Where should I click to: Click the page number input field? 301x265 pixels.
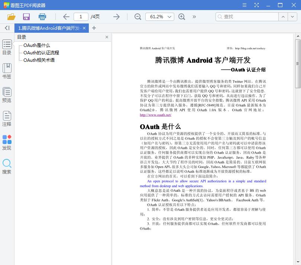pos(81,17)
